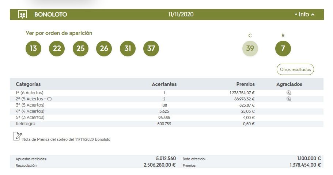Open Otros resultados button
333x175 pixels.
pos(295,69)
